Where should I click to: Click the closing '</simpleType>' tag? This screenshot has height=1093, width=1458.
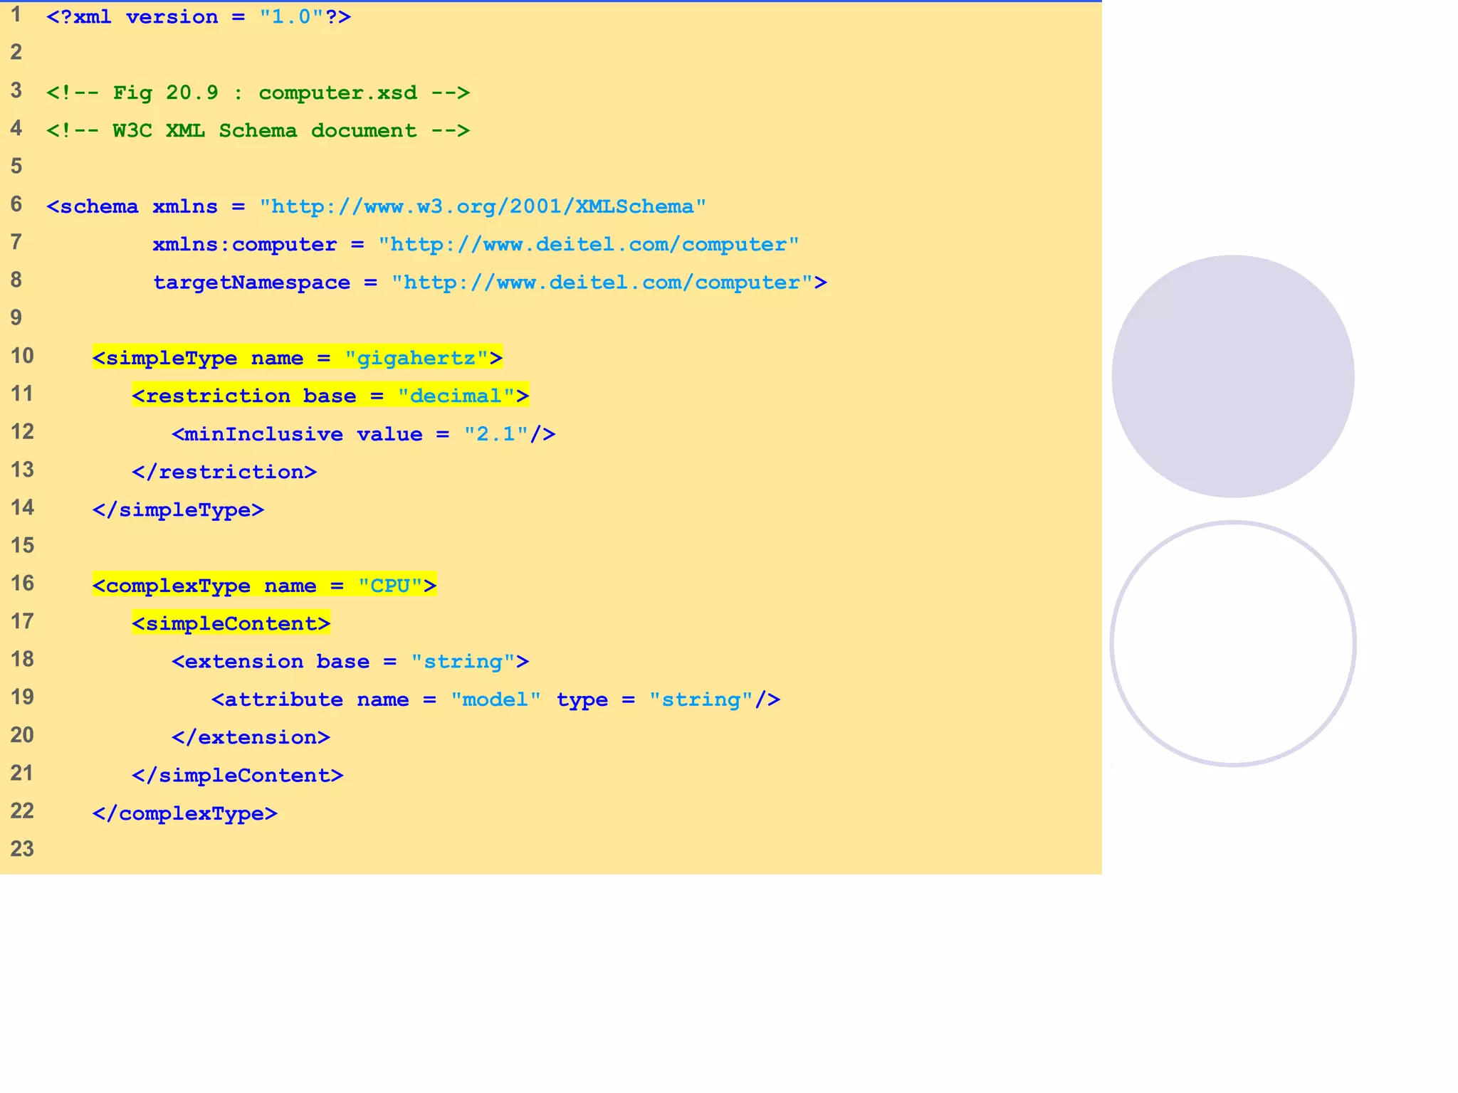(x=178, y=510)
